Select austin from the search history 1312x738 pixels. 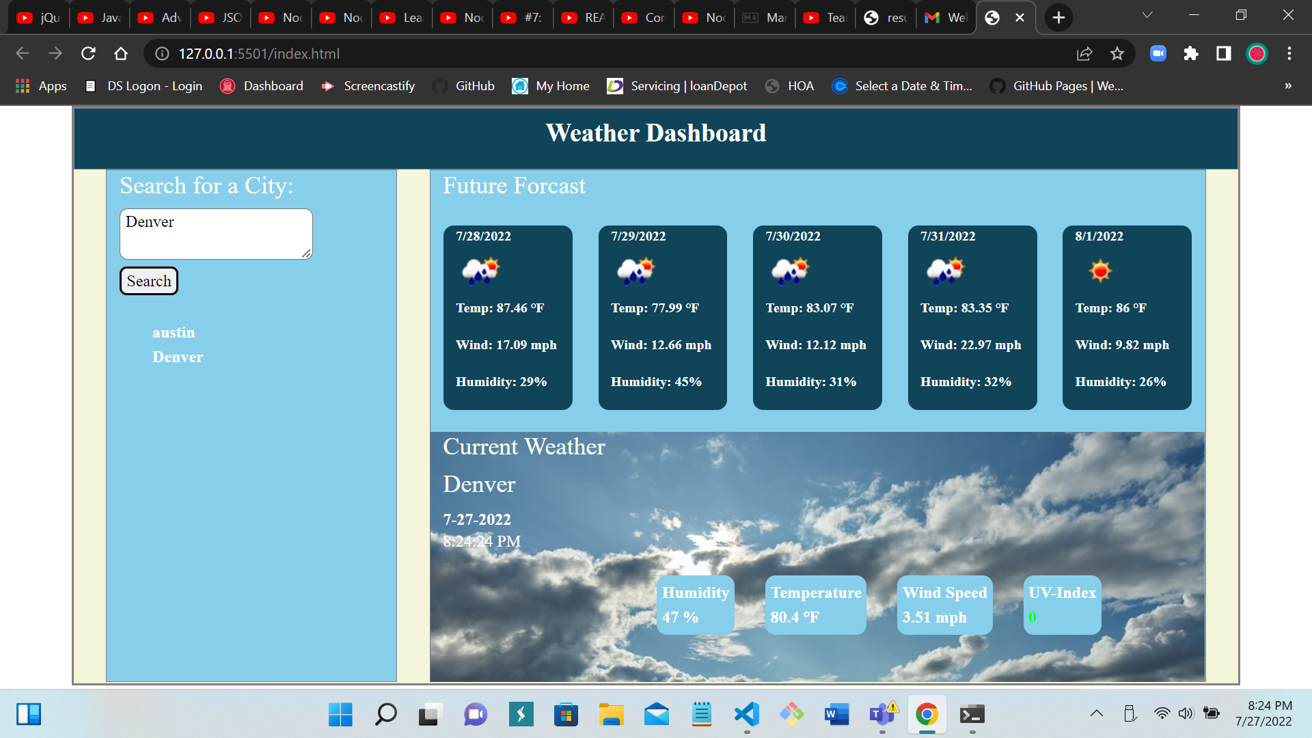[174, 333]
